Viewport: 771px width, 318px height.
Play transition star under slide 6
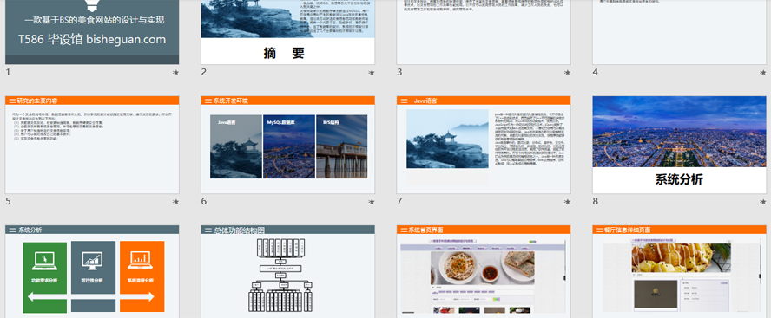tap(372, 202)
